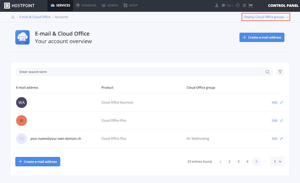The image size is (300, 183).
Task: Click the user profile icon
Action: pos(217,5)
